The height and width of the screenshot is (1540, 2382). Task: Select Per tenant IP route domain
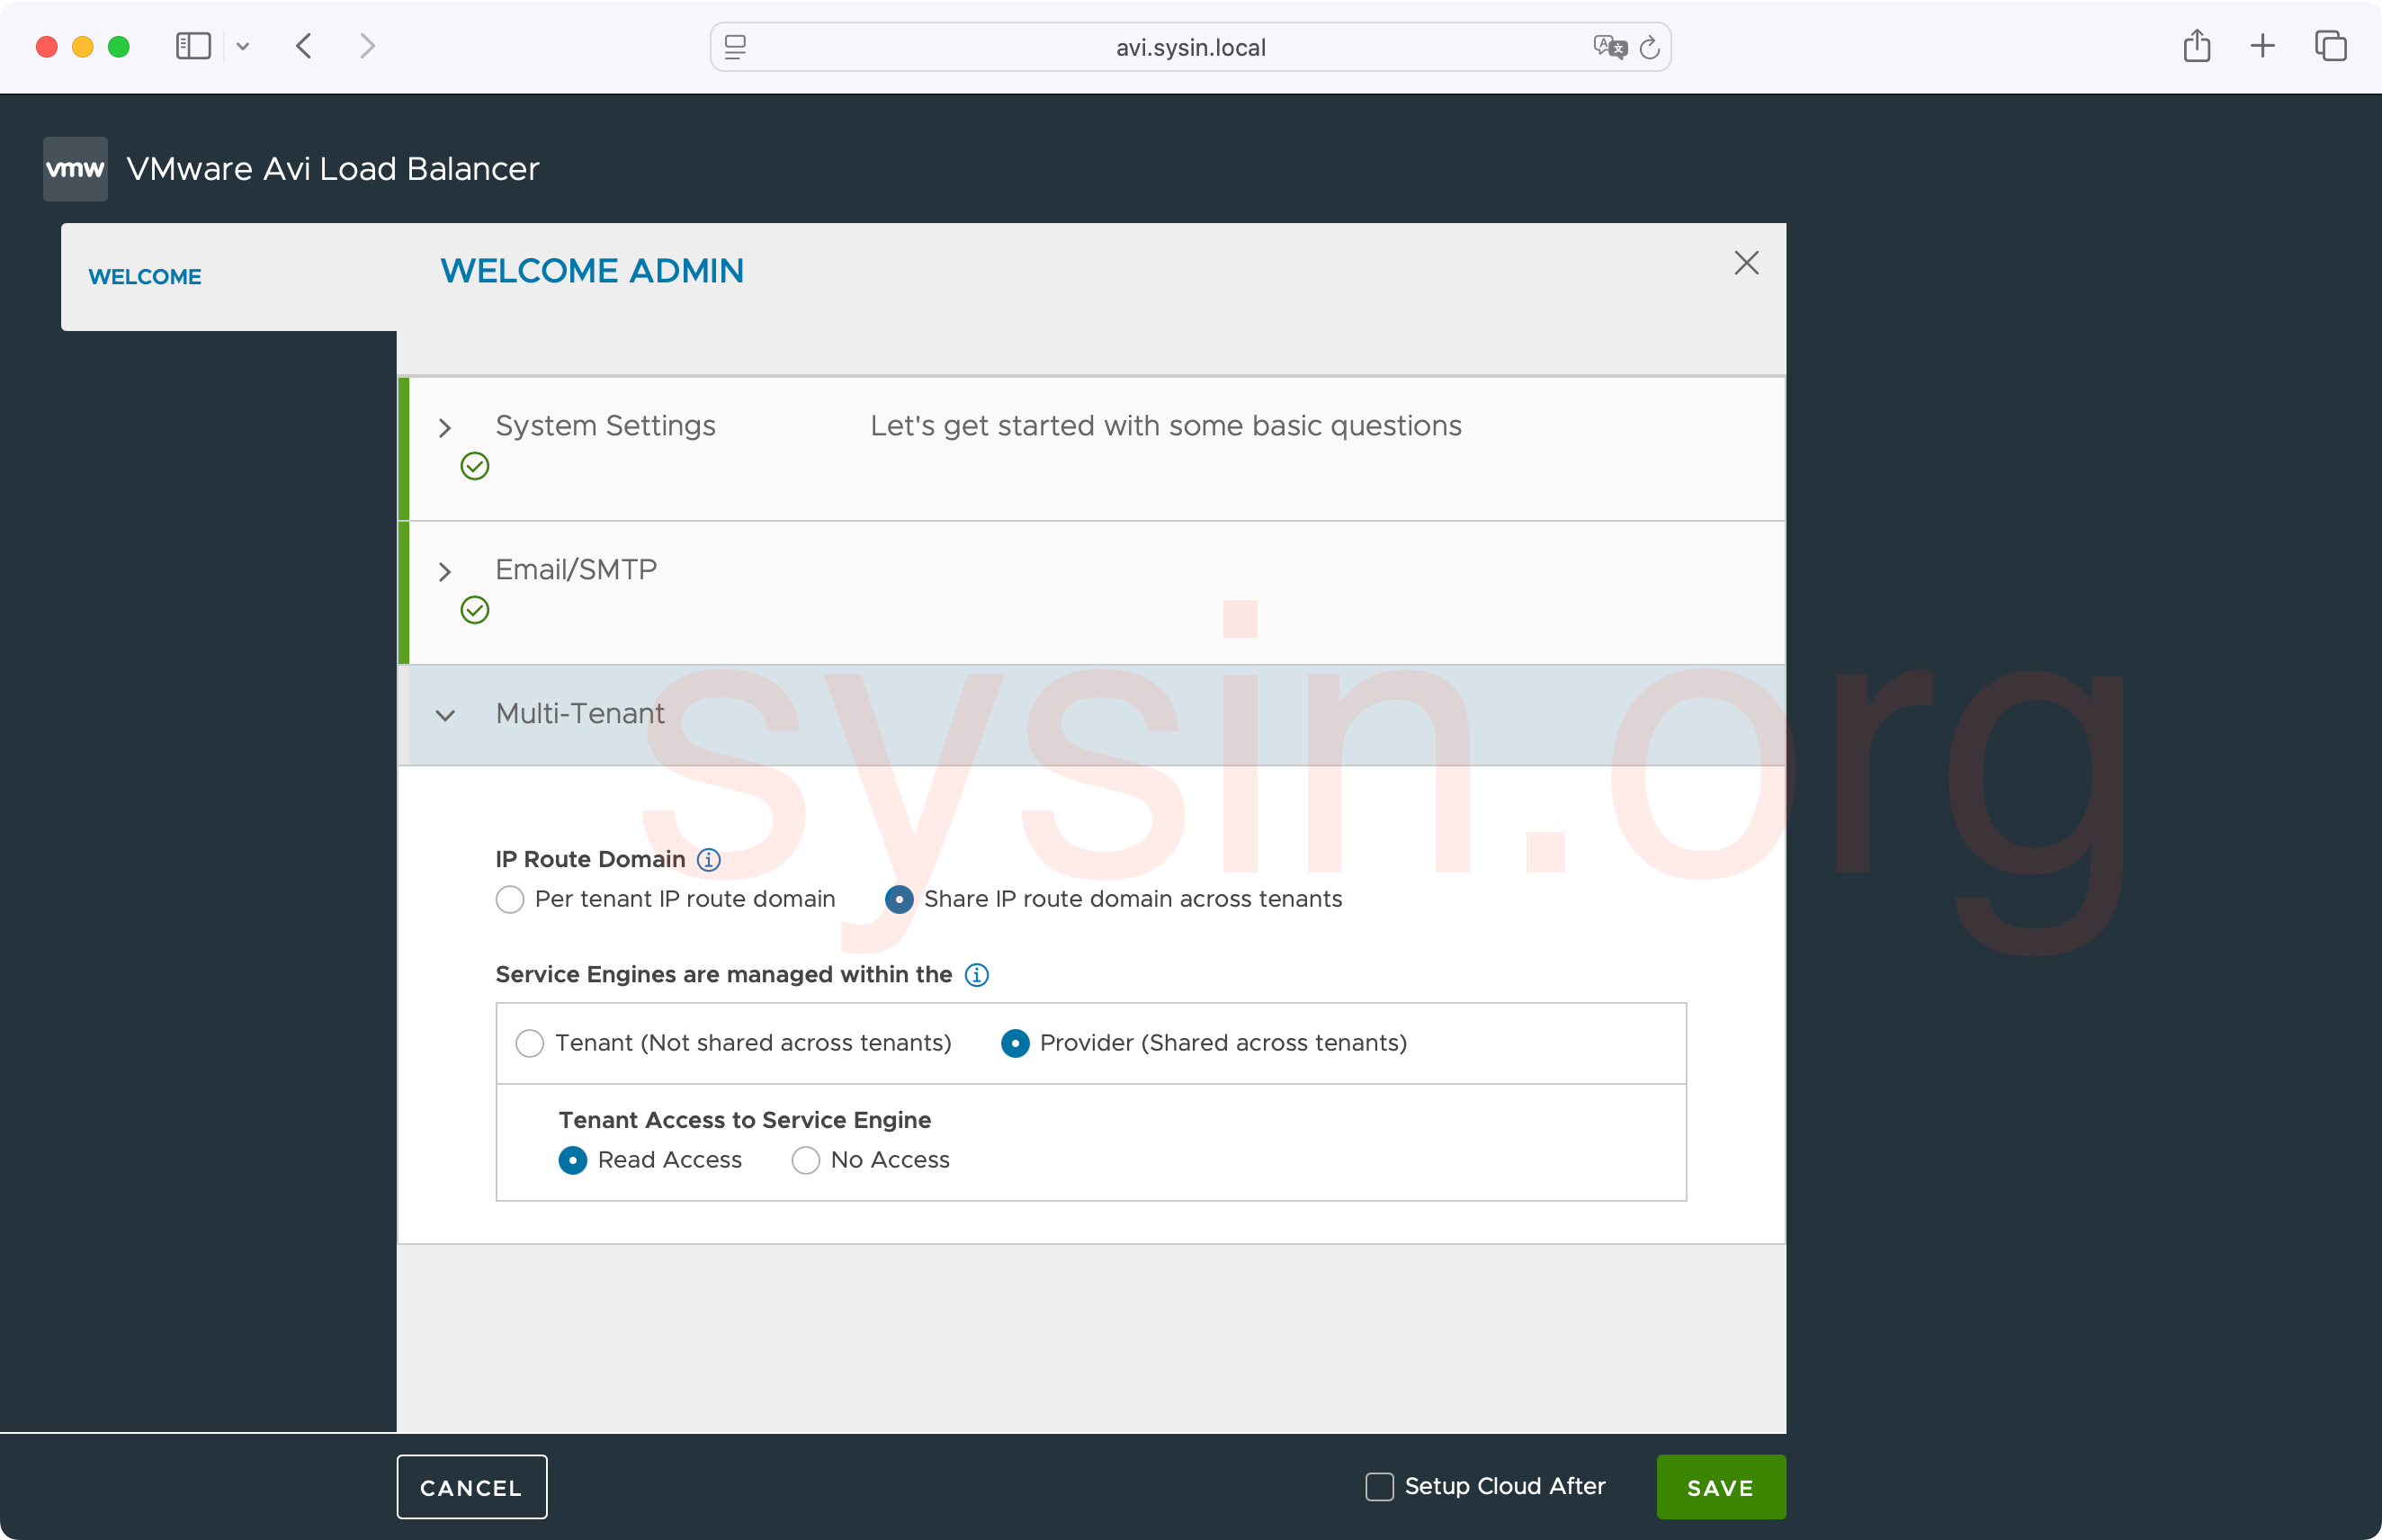click(x=510, y=899)
